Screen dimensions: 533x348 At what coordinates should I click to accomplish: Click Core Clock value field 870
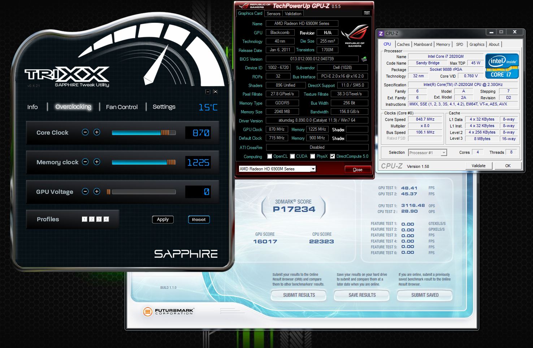pyautogui.click(x=198, y=133)
